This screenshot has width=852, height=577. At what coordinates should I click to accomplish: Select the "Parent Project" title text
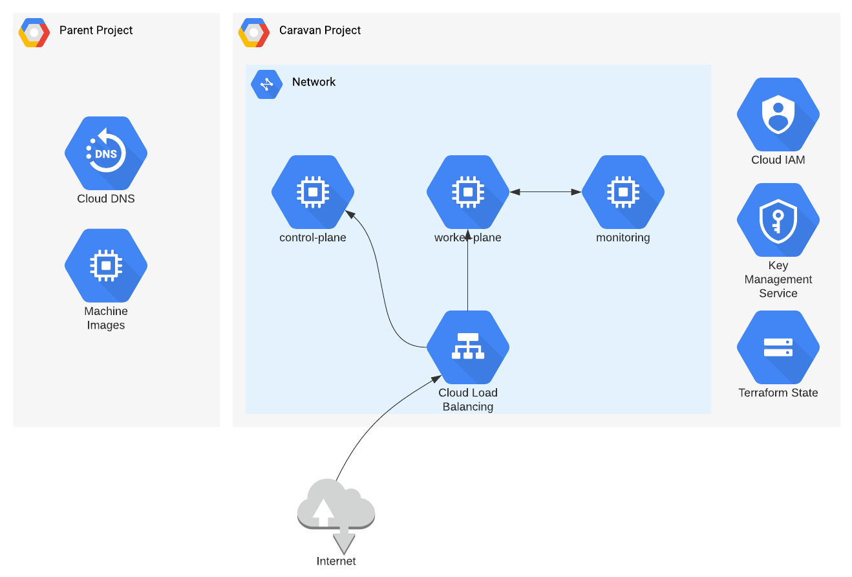point(96,30)
